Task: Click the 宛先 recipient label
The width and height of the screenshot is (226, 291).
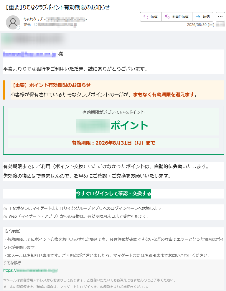Action: [27, 25]
